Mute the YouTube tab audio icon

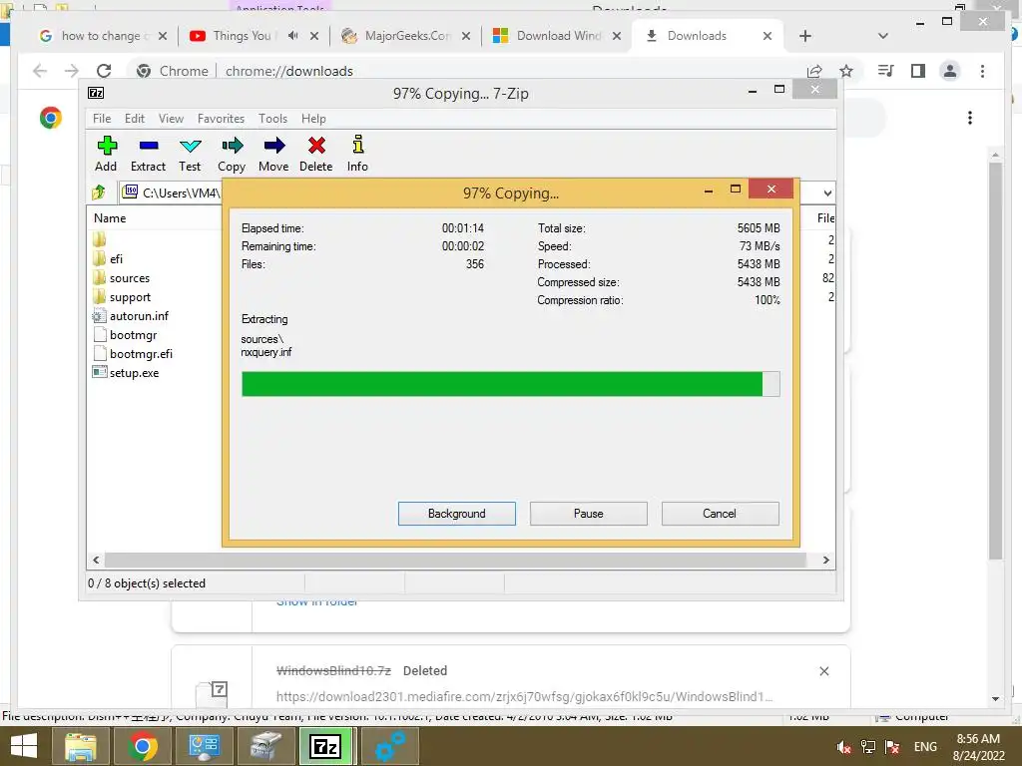(293, 36)
